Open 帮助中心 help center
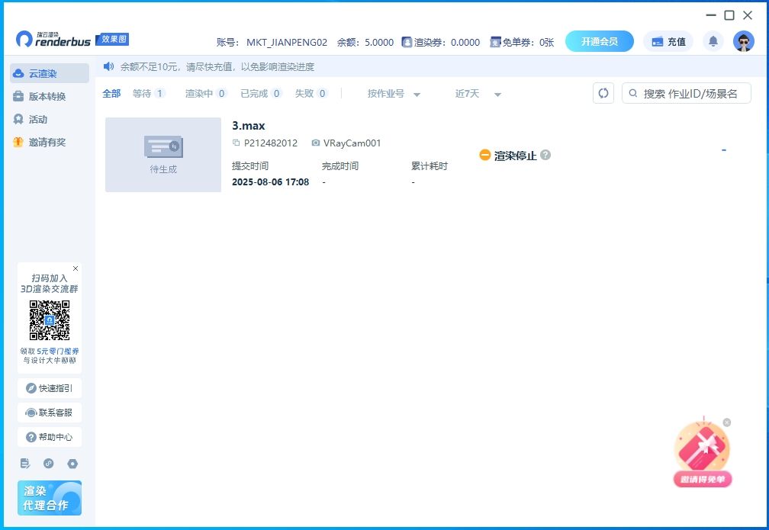769x530 pixels. tap(49, 437)
